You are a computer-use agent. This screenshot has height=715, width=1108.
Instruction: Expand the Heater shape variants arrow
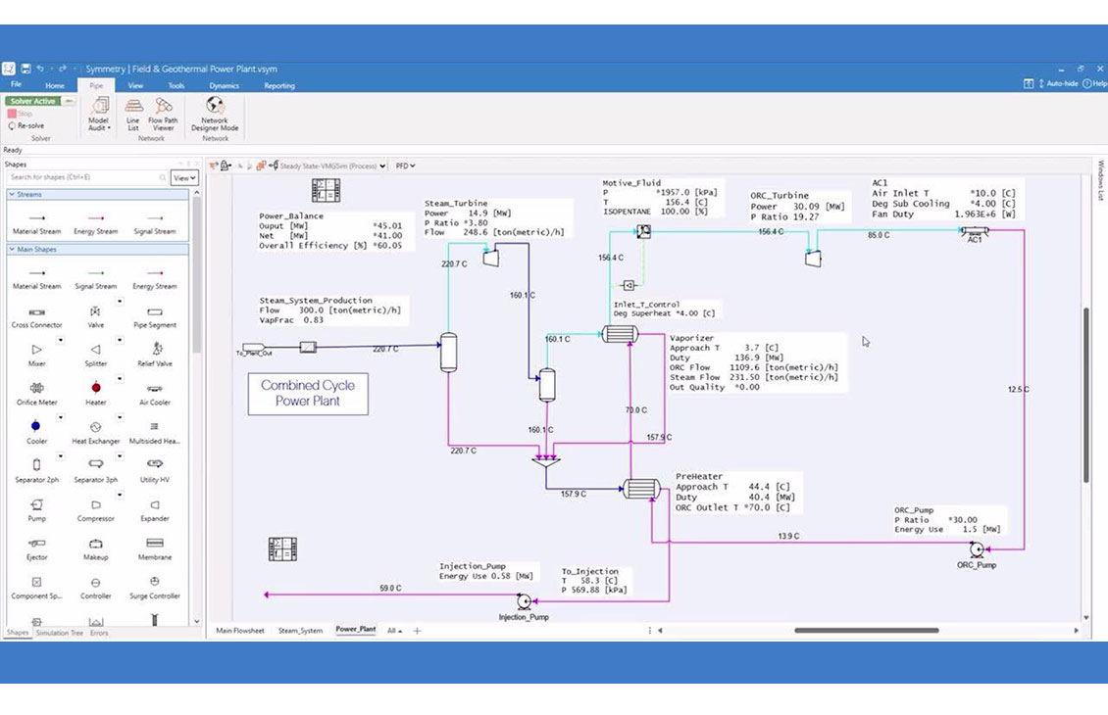point(120,379)
